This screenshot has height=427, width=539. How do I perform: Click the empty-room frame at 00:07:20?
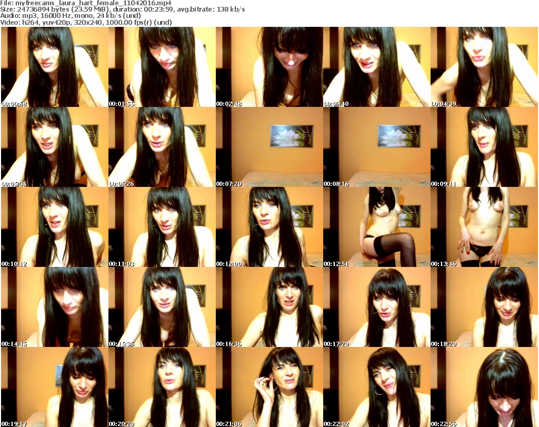(x=269, y=147)
